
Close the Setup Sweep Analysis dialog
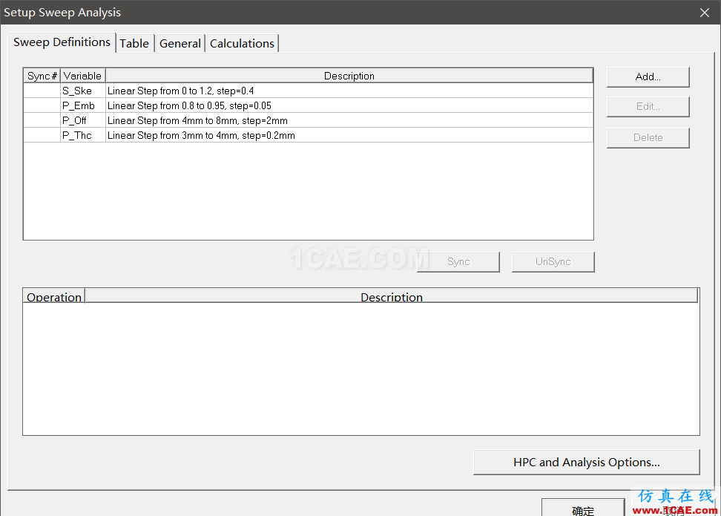(x=704, y=13)
